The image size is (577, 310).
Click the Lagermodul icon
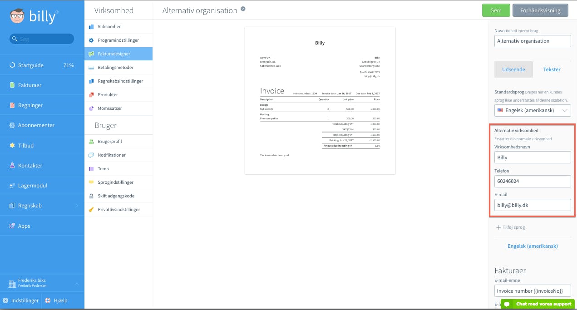pyautogui.click(x=13, y=186)
